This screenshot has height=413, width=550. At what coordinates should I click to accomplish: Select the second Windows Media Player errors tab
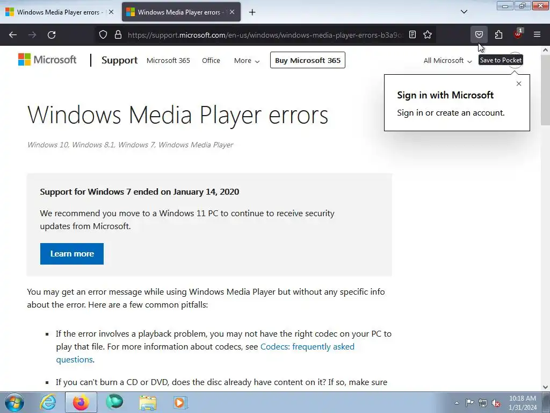[182, 12]
